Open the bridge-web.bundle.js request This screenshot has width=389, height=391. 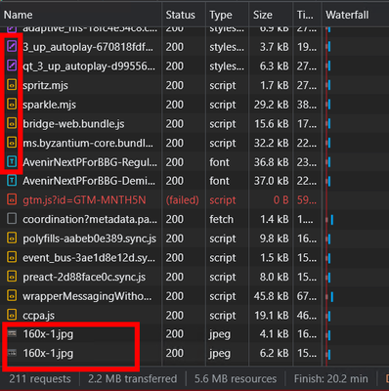[73, 124]
